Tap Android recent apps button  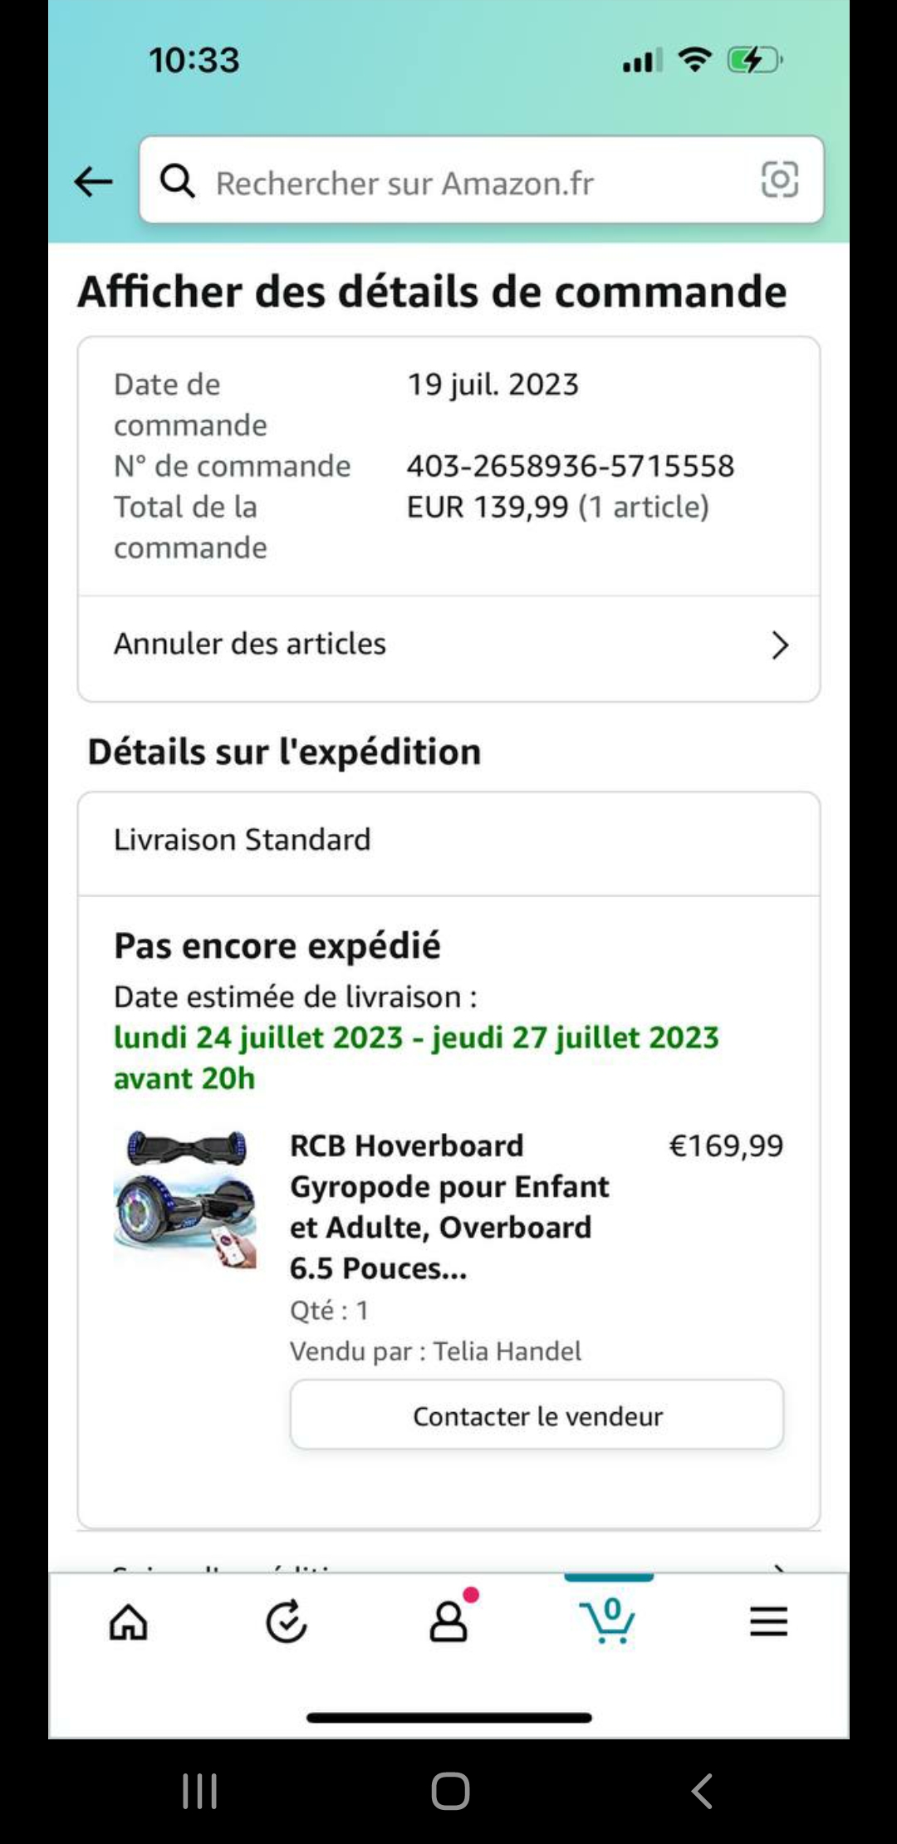pos(200,1791)
